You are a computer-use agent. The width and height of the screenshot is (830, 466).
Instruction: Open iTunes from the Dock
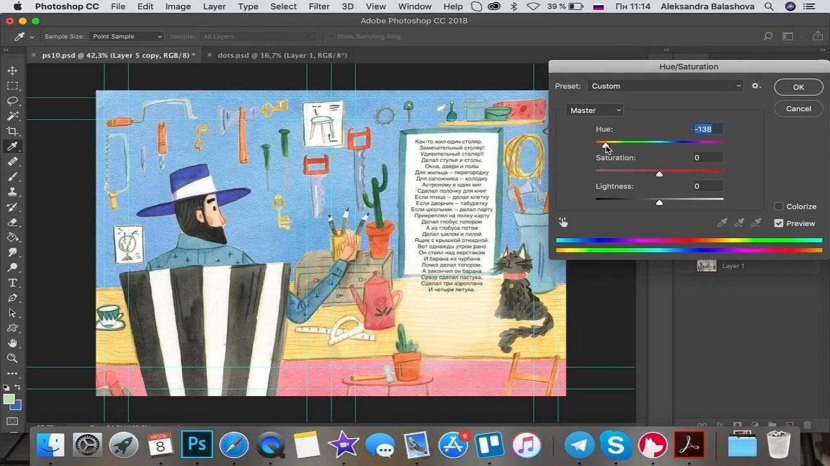[x=527, y=445]
